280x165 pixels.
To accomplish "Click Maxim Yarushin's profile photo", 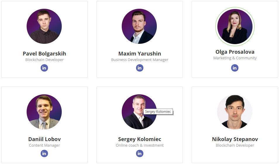I will (x=139, y=26).
